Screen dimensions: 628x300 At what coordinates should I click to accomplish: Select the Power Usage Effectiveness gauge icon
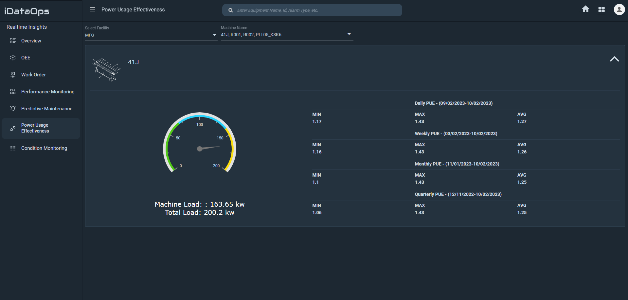[13, 128]
